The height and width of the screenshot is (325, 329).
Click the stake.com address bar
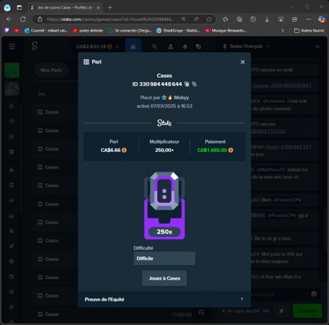click(111, 19)
